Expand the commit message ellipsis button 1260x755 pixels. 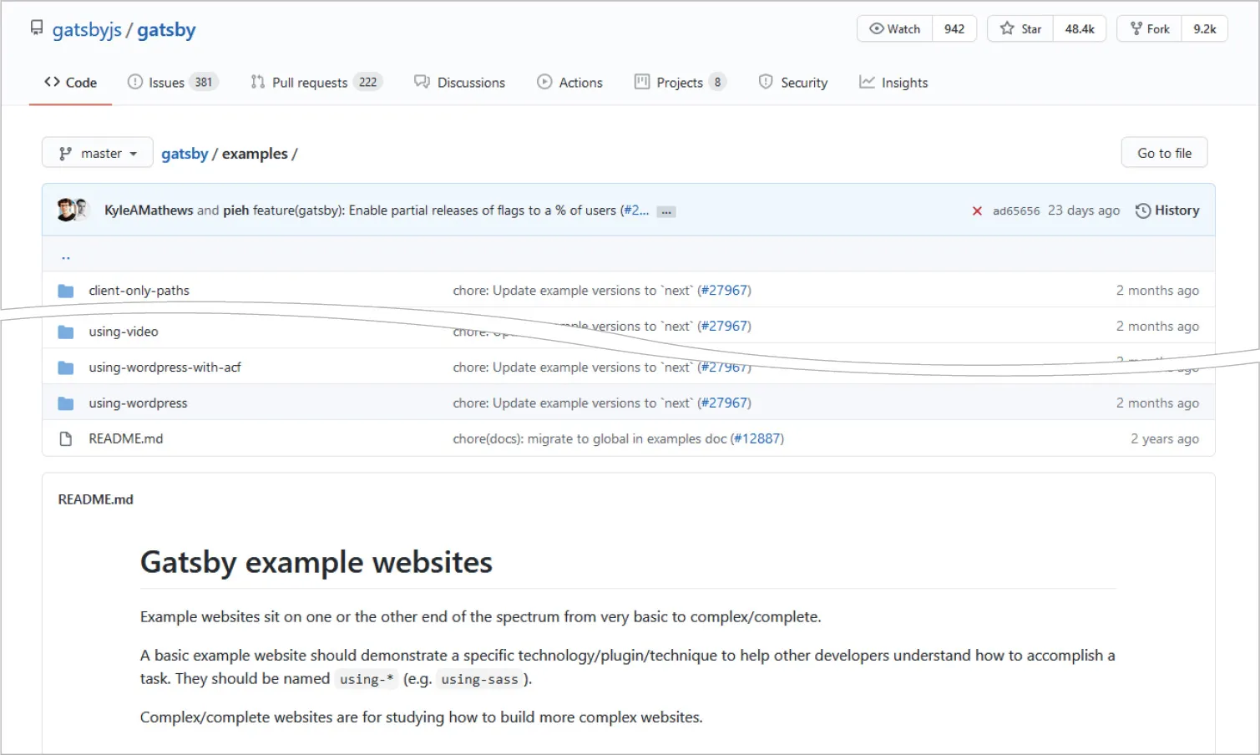pos(666,211)
